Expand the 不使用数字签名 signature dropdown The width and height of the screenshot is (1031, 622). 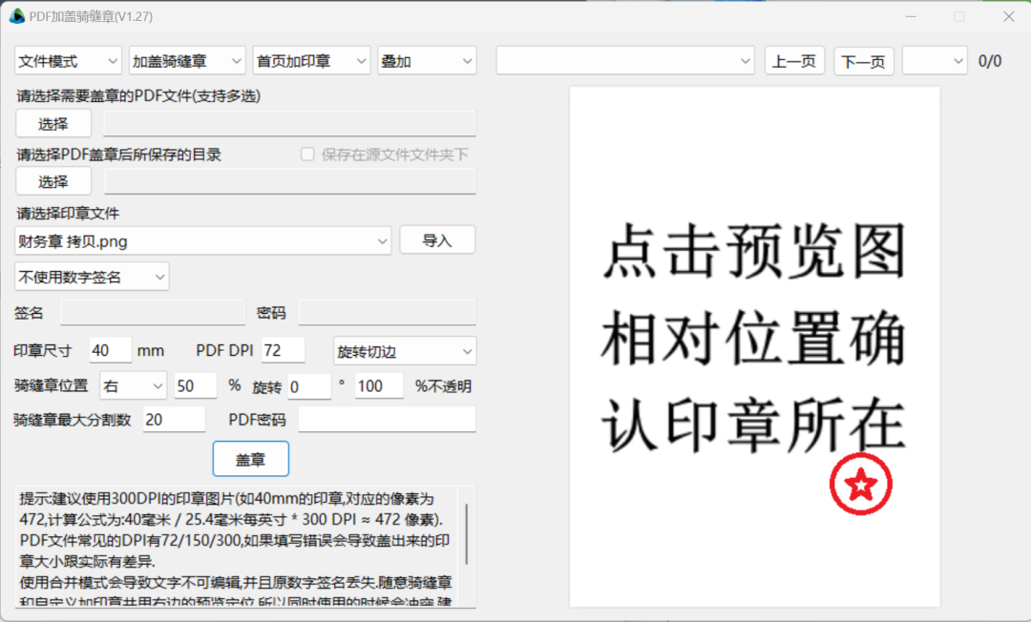[92, 276]
